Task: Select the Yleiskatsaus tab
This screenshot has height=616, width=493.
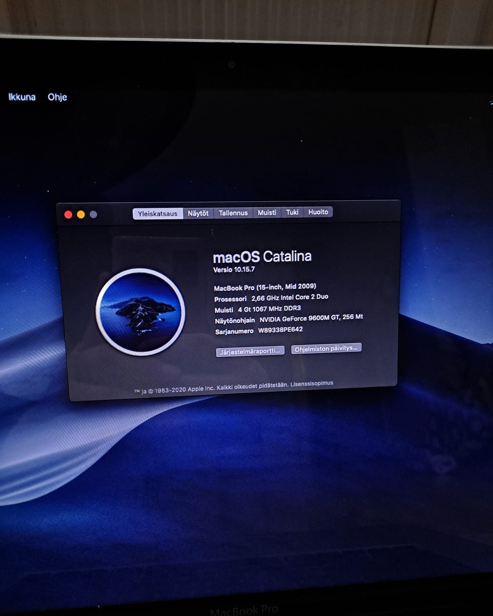Action: click(158, 214)
